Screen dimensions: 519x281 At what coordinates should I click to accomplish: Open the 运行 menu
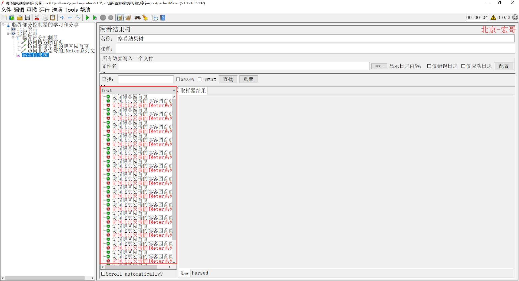coord(44,10)
